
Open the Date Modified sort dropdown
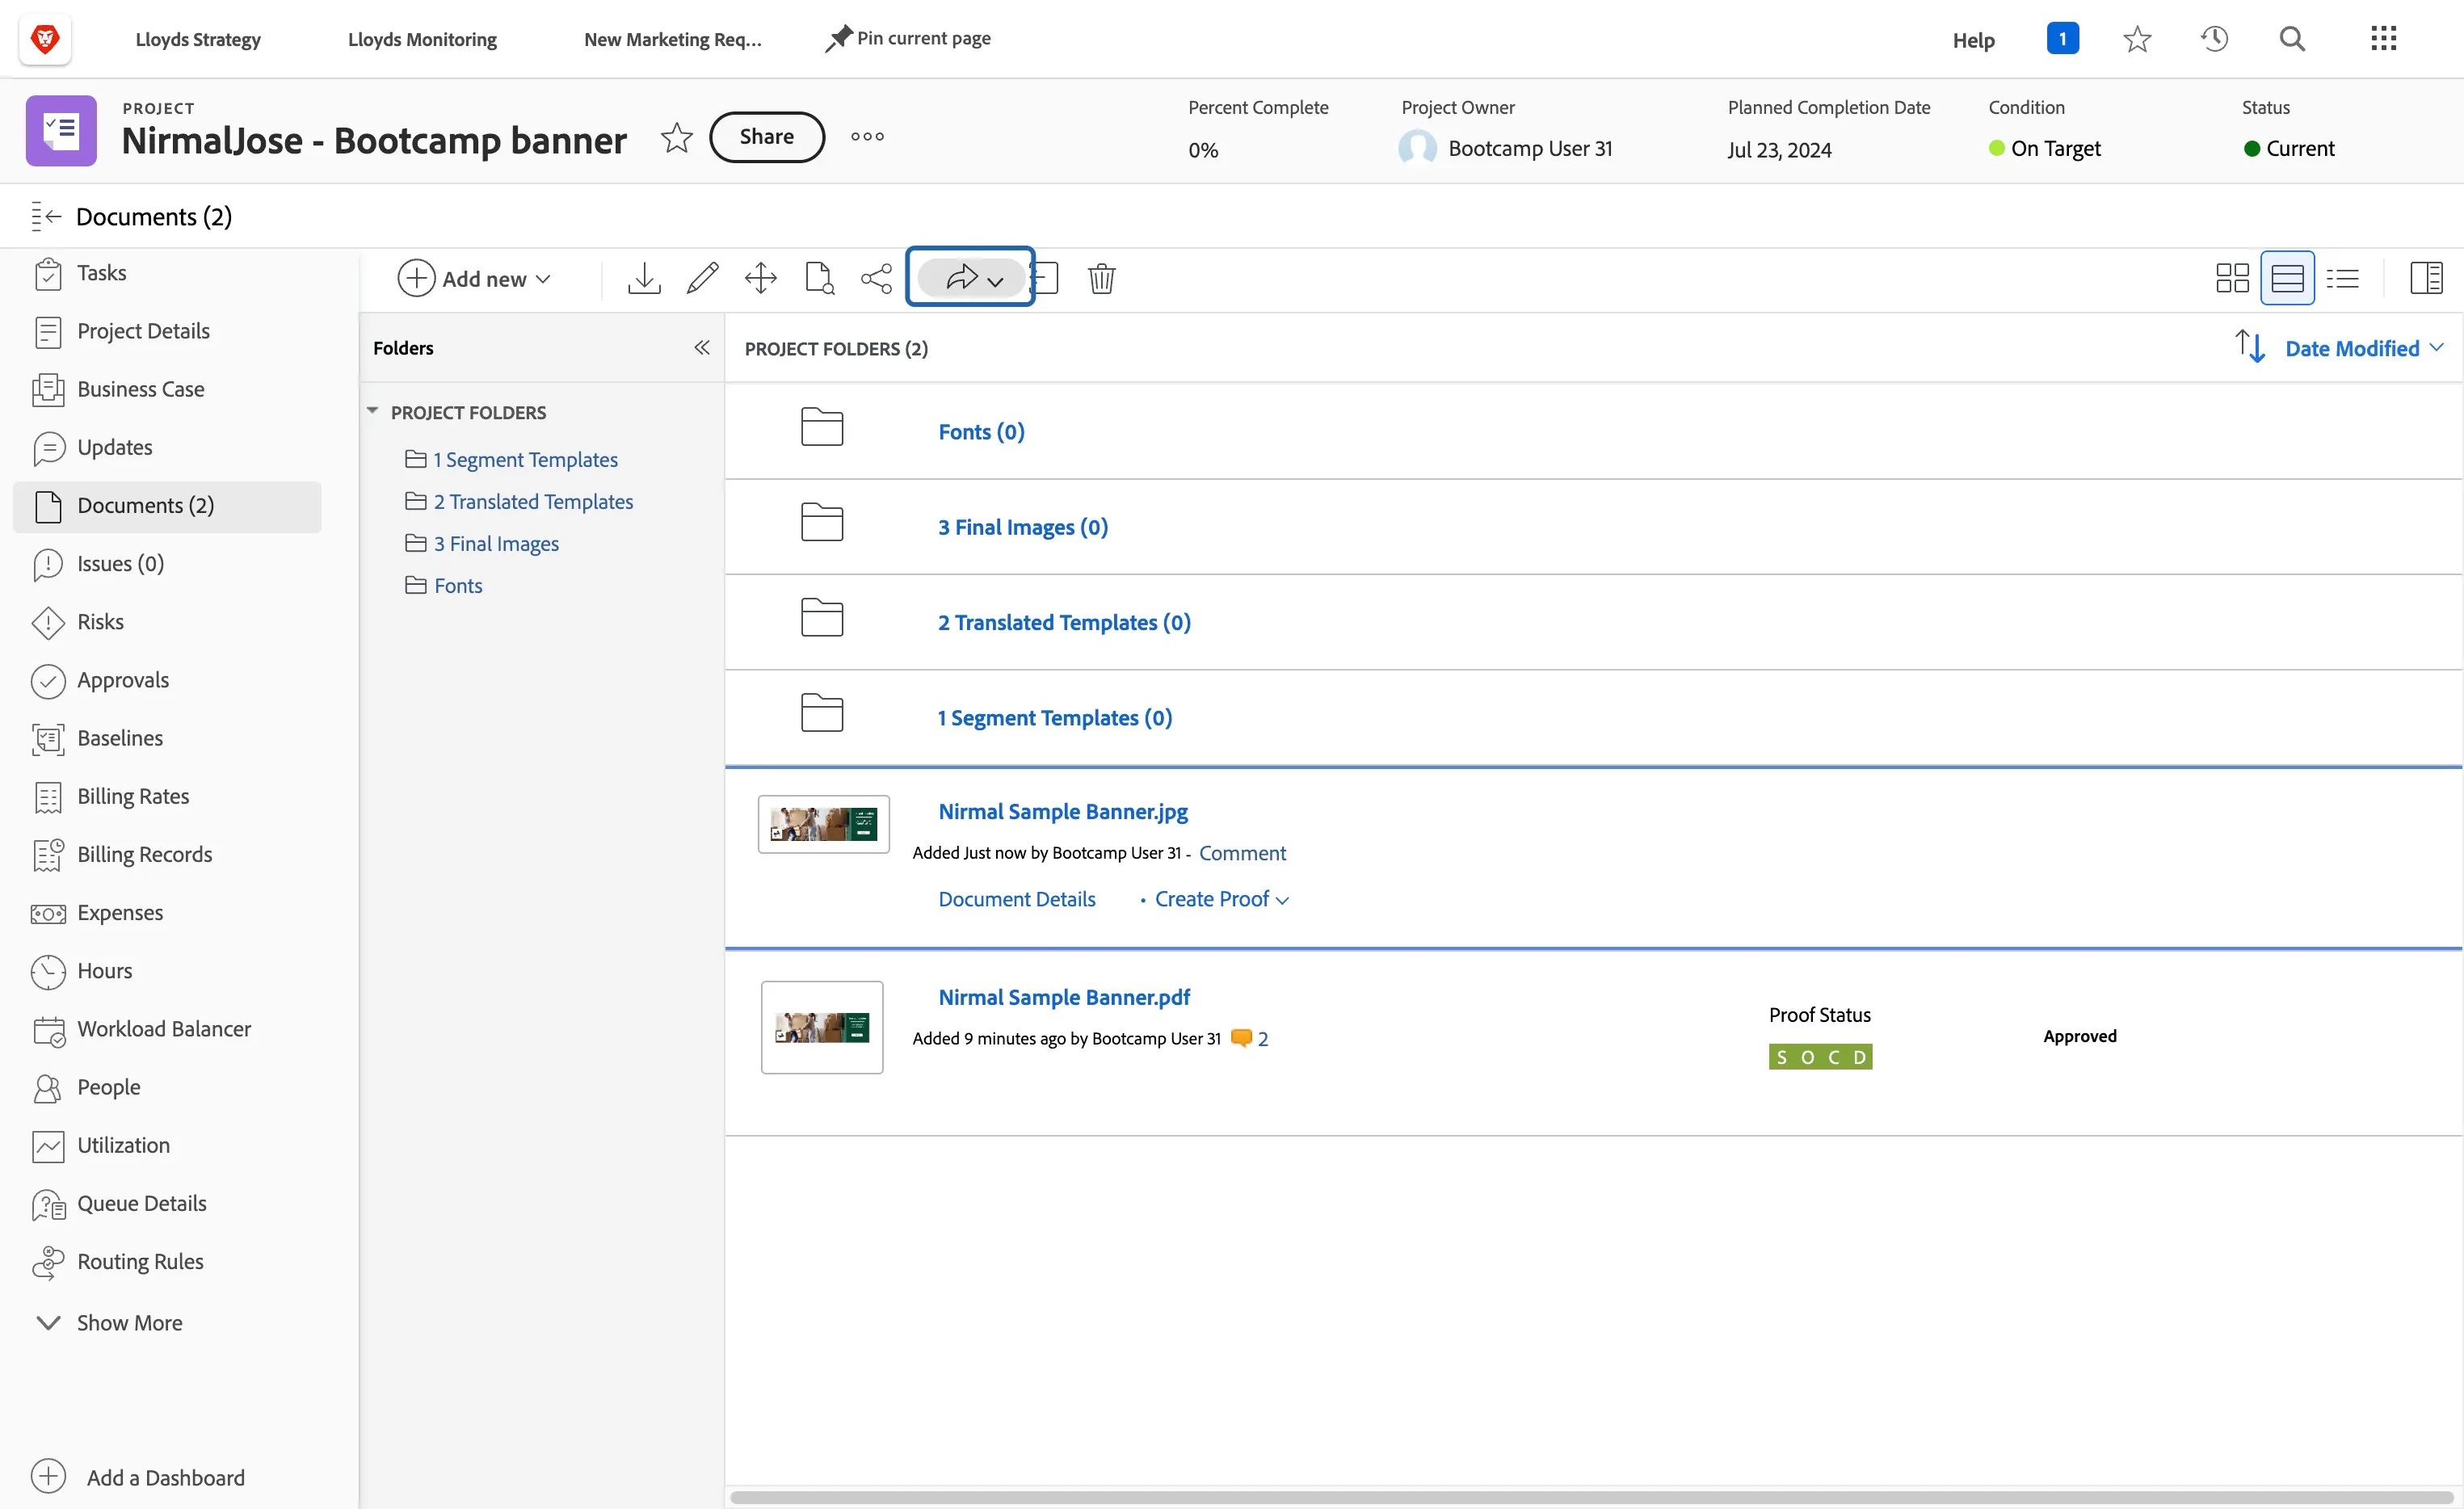click(x=2364, y=348)
